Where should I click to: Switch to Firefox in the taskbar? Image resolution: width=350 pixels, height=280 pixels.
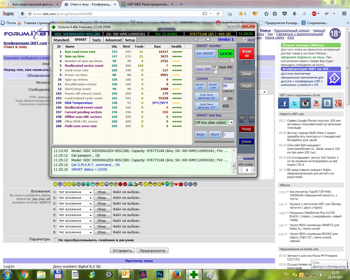pyautogui.click(x=177, y=275)
